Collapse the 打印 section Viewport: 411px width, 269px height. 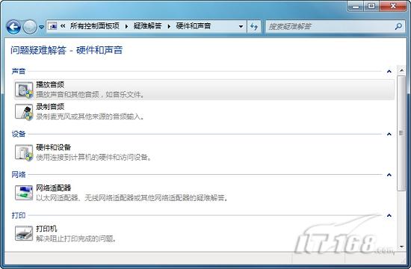(389, 215)
